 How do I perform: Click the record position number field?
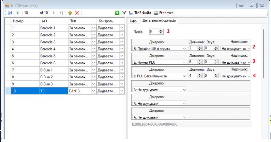(30, 13)
